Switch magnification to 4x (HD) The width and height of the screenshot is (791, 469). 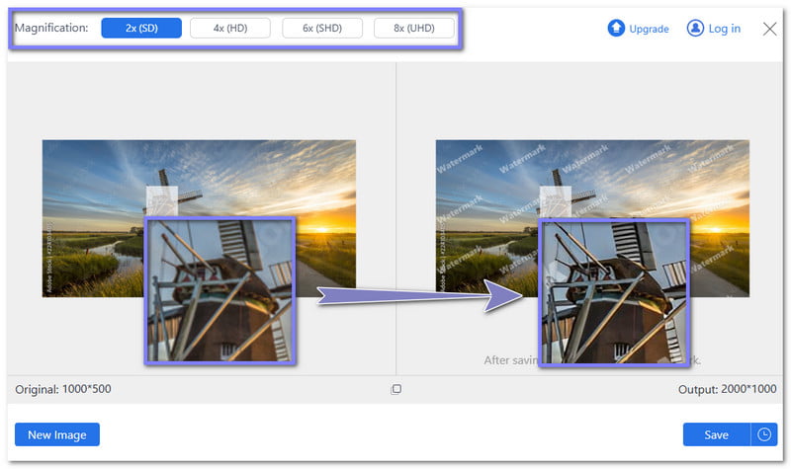230,28
